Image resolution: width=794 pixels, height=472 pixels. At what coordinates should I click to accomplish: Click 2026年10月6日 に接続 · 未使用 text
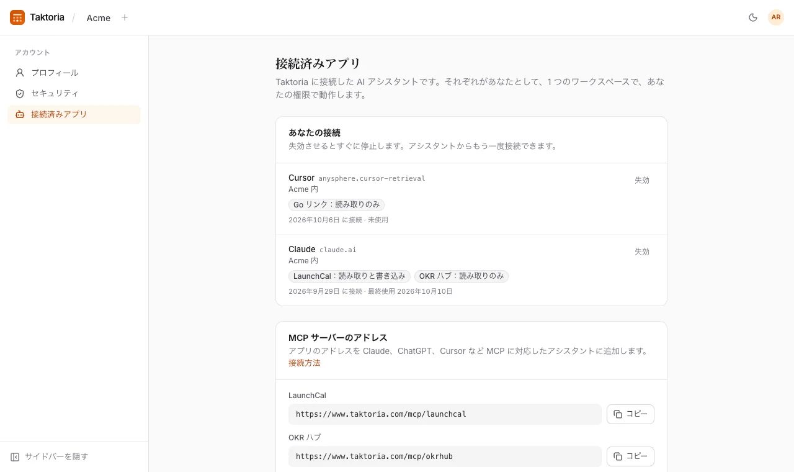(338, 220)
